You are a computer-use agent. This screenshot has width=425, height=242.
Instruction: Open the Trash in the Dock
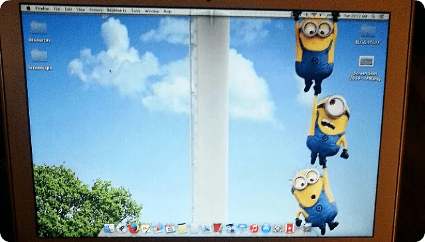pos(307,228)
